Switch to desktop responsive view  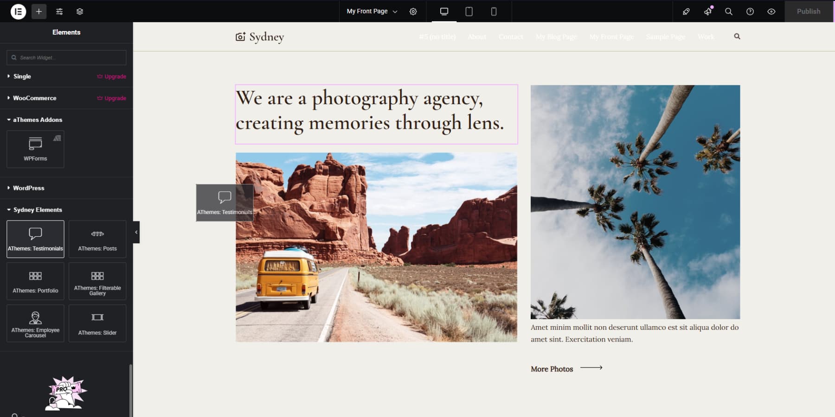click(x=444, y=11)
